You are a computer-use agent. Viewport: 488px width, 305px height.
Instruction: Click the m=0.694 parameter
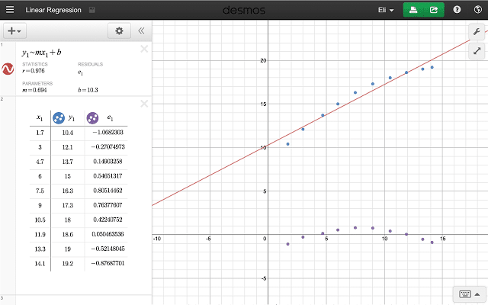[34, 90]
